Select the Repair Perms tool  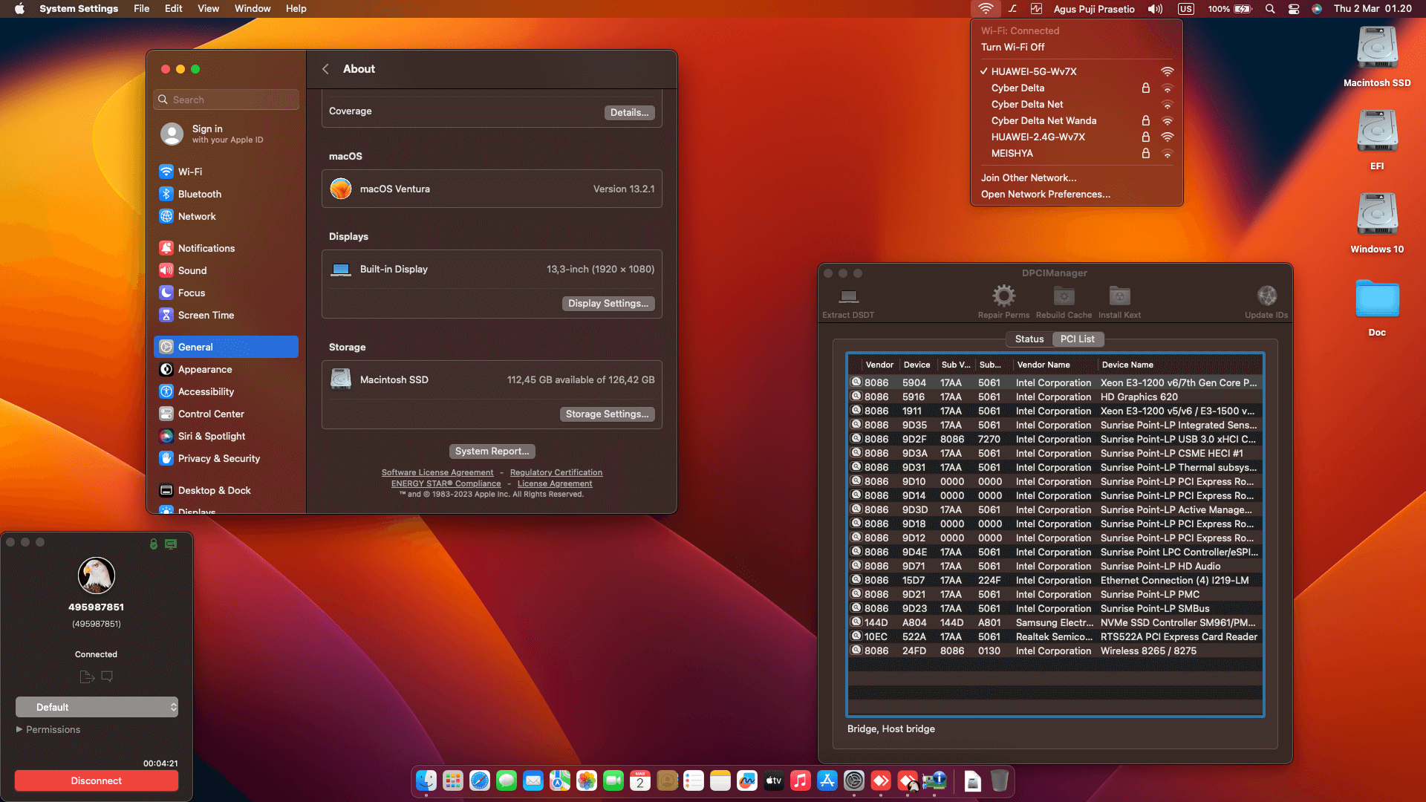point(1004,297)
